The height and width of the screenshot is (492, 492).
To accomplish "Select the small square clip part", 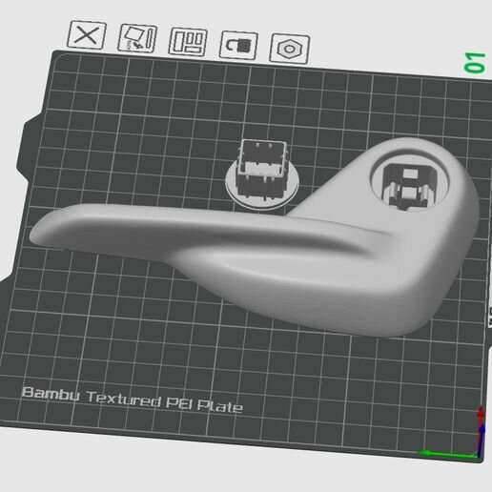I will click(262, 174).
